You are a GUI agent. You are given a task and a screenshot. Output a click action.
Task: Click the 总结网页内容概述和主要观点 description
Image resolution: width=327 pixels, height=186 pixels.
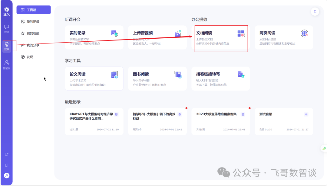tap(277, 44)
